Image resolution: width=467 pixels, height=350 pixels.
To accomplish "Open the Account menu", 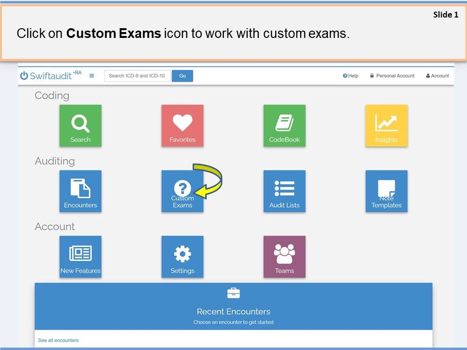I will click(x=437, y=76).
